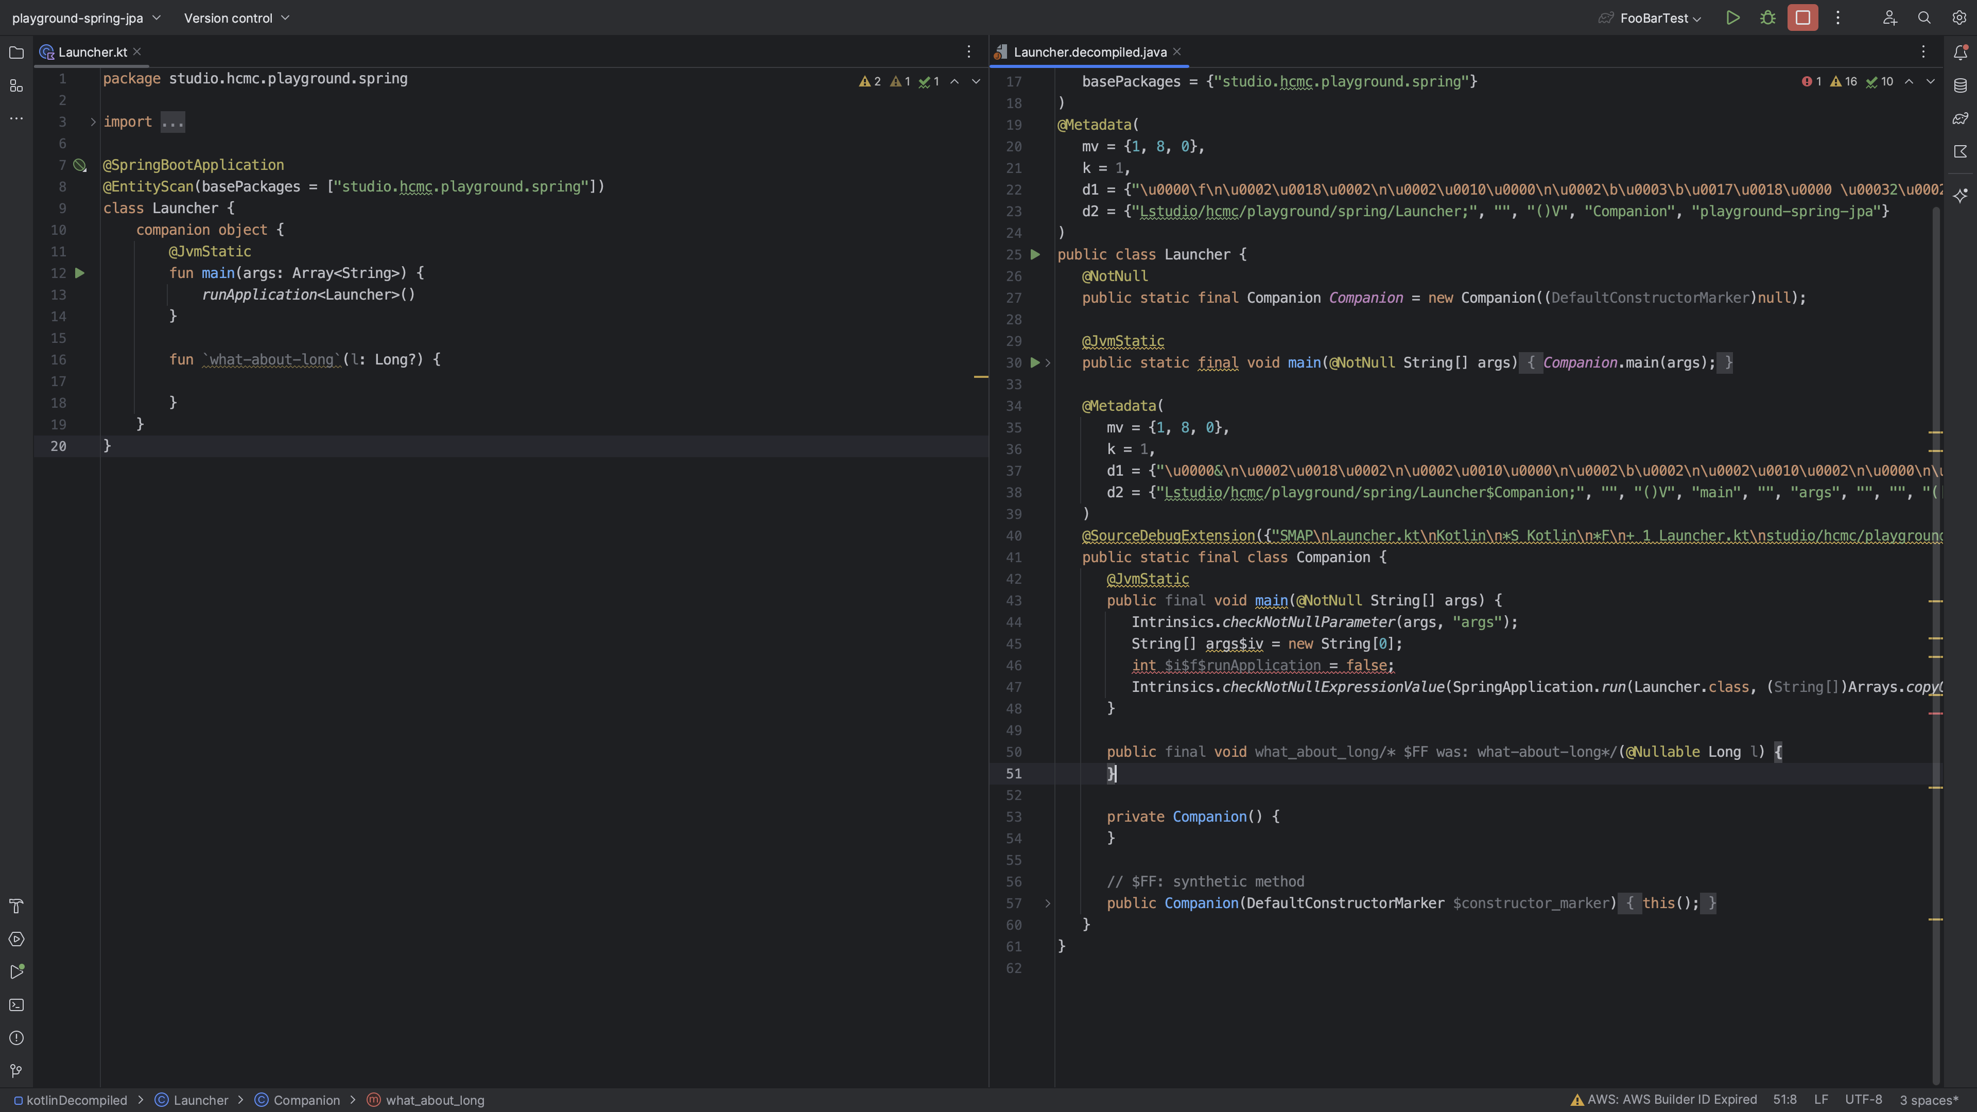The width and height of the screenshot is (1977, 1112).
Task: Open the Version control menu
Action: tap(236, 18)
